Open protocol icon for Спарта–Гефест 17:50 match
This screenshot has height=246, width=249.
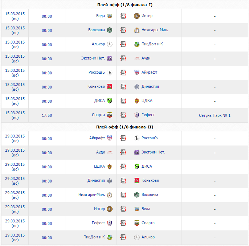coord(123,115)
